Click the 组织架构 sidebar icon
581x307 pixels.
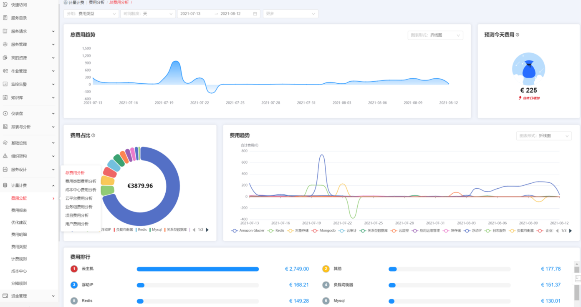pyautogui.click(x=5, y=156)
